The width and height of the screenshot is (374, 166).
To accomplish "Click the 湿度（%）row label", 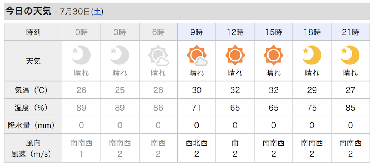I will pos(33,108).
